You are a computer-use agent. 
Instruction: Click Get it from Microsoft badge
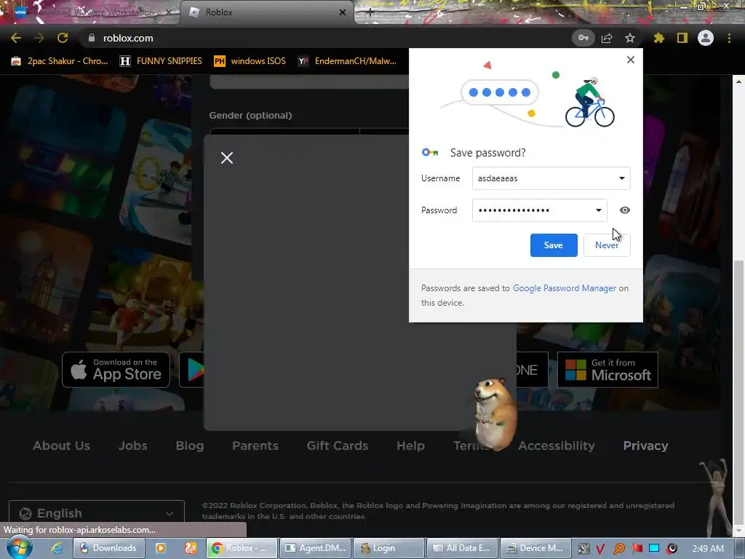(607, 370)
